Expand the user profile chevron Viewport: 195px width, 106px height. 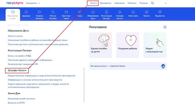[x=165, y=3]
